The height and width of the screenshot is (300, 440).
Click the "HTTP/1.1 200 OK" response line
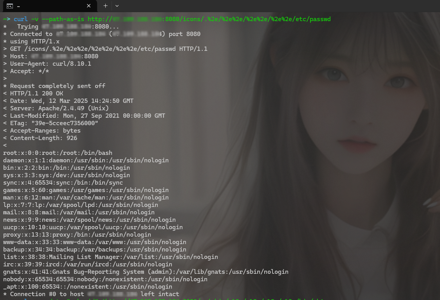click(x=33, y=93)
